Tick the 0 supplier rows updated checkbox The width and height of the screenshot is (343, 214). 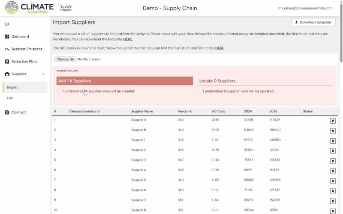coord(199,91)
